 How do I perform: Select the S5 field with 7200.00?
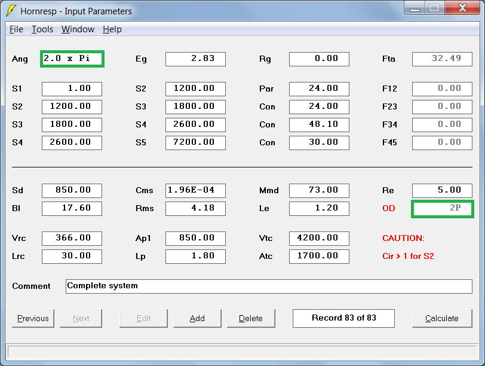click(x=195, y=143)
